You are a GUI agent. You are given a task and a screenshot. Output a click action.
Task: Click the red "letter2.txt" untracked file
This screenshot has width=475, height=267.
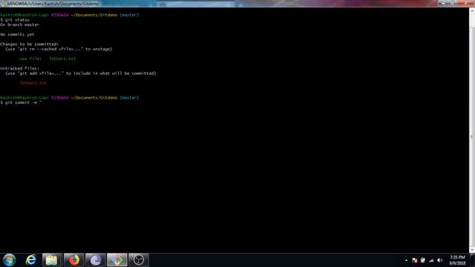33,83
